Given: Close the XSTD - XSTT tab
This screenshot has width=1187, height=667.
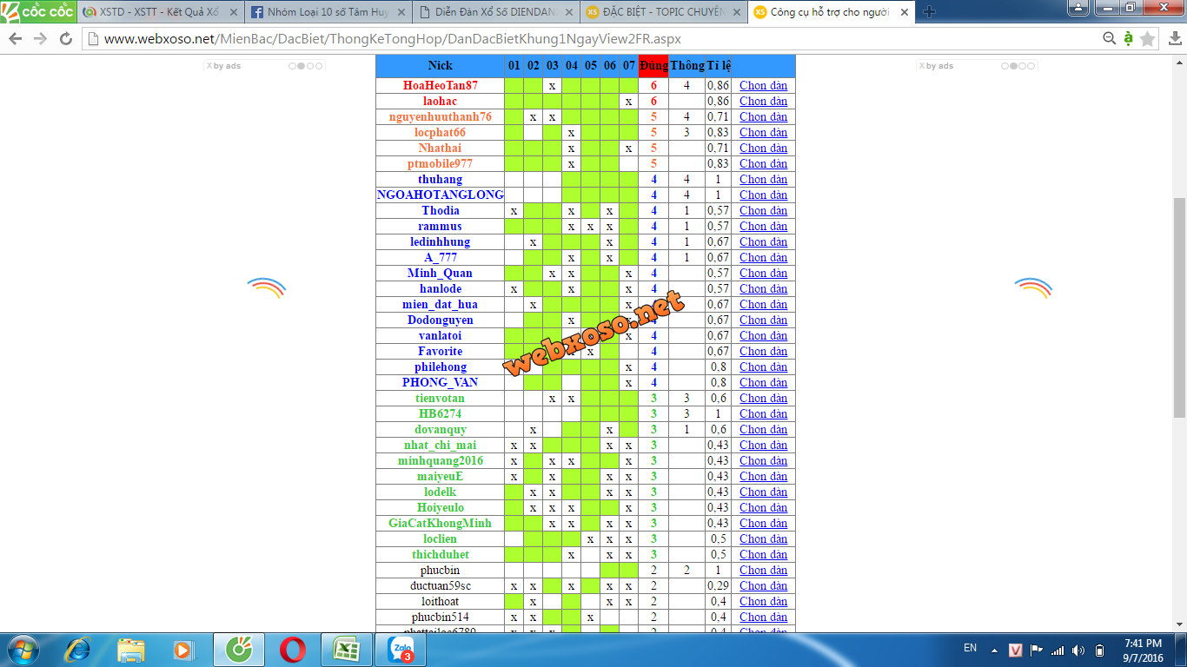Looking at the screenshot, I should point(233,12).
